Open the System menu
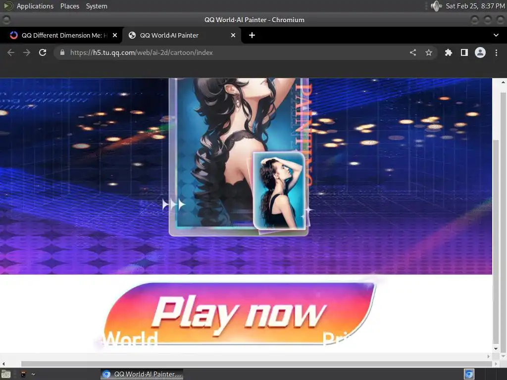The width and height of the screenshot is (507, 380). [x=97, y=6]
